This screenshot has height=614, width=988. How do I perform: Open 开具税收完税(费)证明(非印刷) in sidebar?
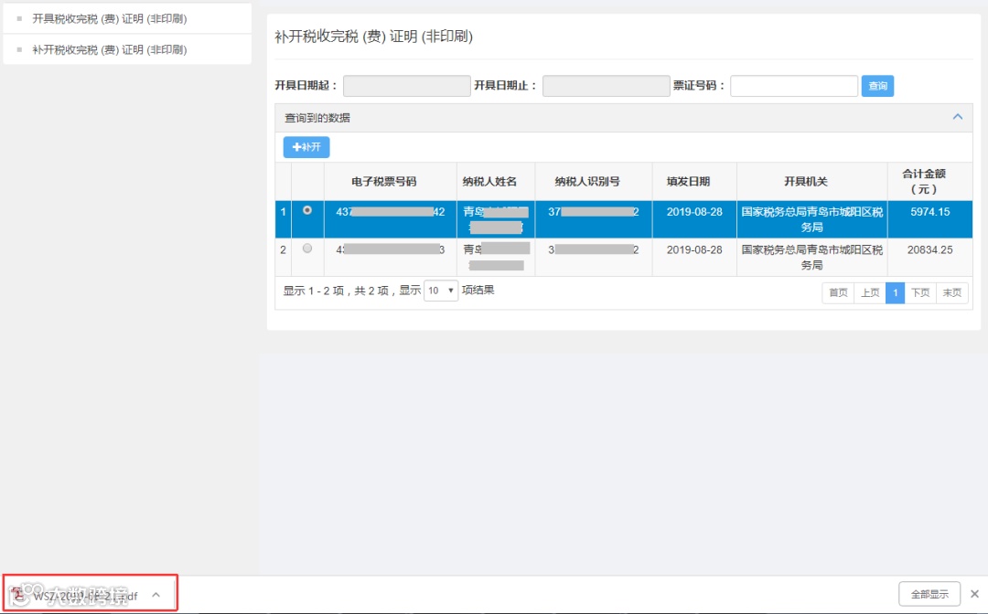click(110, 19)
